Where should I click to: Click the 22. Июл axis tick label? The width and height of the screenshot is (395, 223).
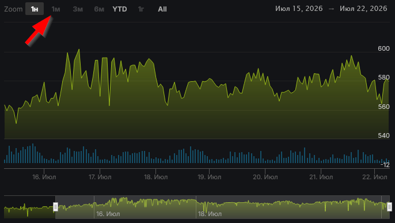click(x=375, y=177)
